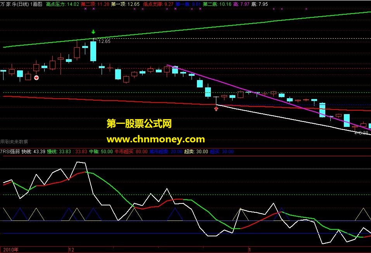Click the 7RSI强弱 indicator name
371x253 pixels.
click(x=10, y=152)
